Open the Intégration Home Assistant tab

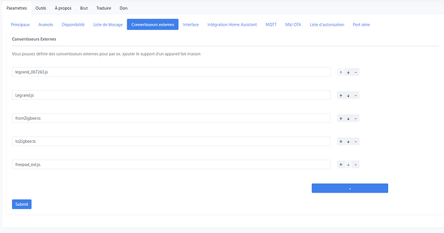(232, 24)
